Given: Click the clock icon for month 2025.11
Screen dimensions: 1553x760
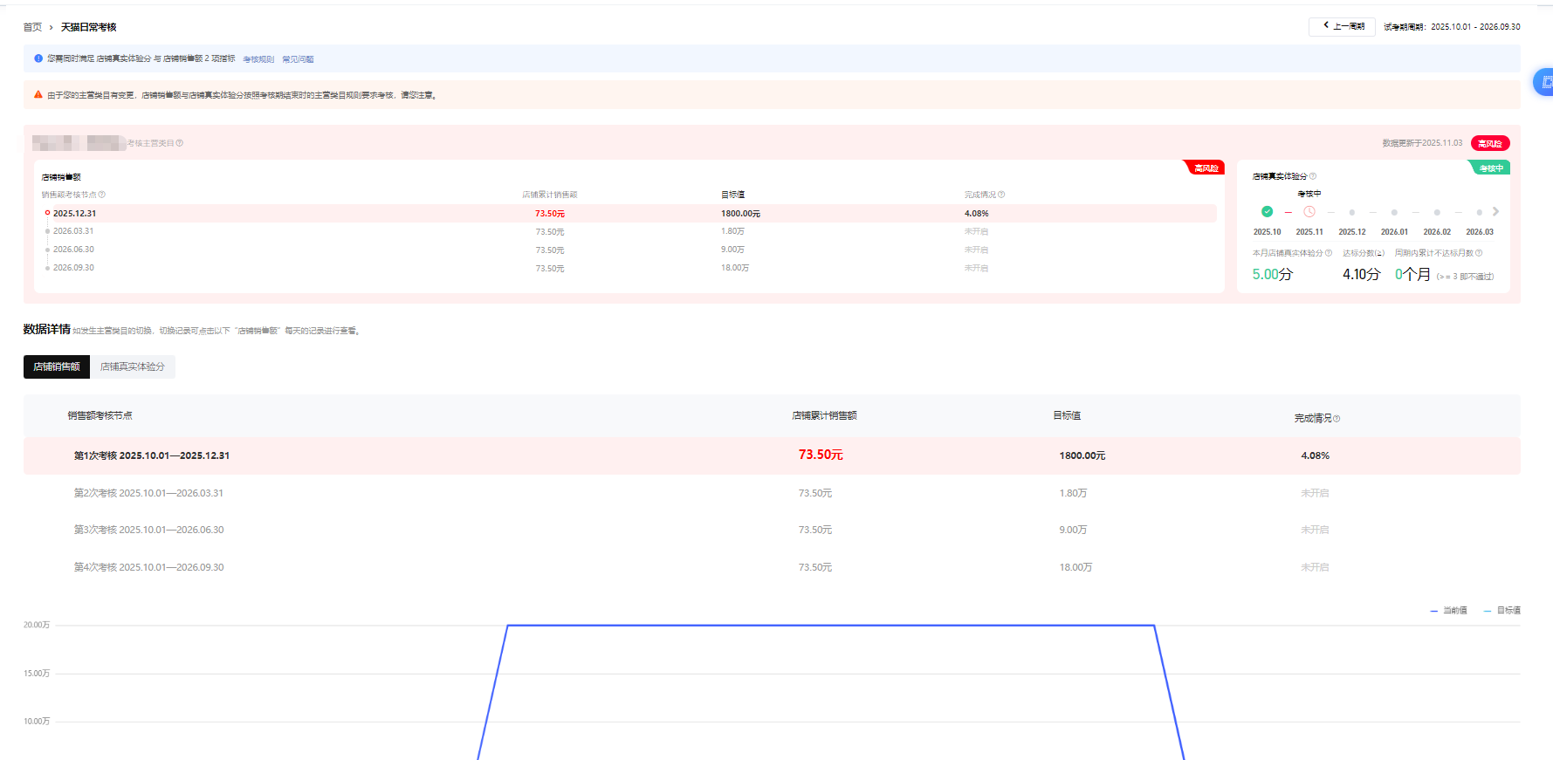Looking at the screenshot, I should coord(1309,212).
